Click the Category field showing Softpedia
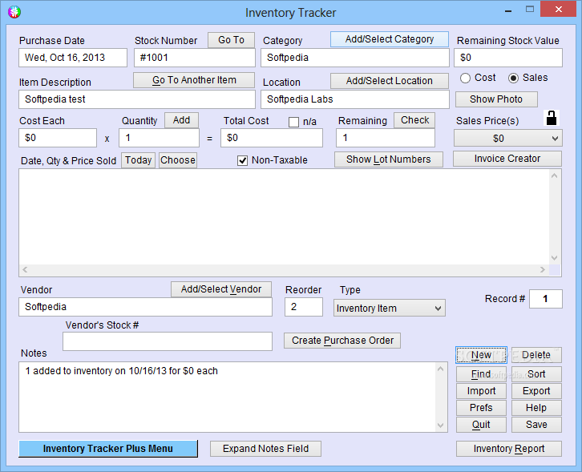Viewport: 582px width, 472px height. coord(355,58)
